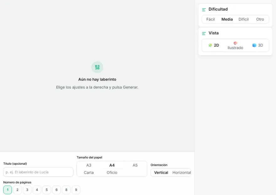Pick A3 paper size
The image size is (276, 195).
point(89,165)
